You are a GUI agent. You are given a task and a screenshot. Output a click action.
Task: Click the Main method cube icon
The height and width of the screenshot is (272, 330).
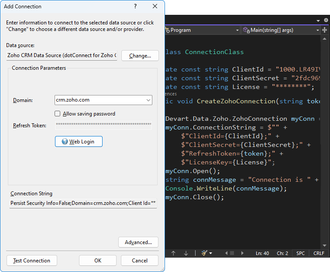pyautogui.click(x=246, y=30)
